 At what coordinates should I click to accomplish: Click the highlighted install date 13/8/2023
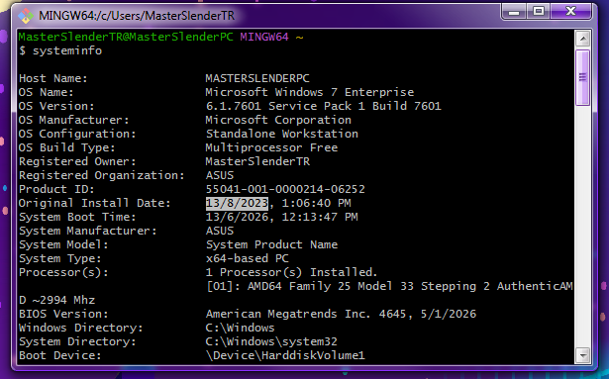coord(237,203)
